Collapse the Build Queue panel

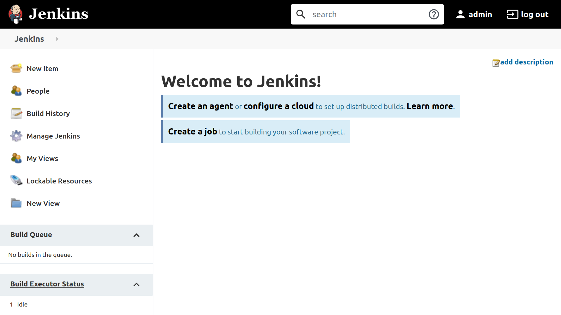pos(136,235)
